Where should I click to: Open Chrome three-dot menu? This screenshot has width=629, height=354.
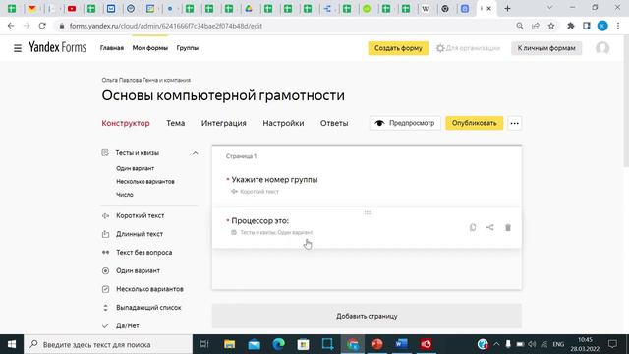[x=618, y=26]
